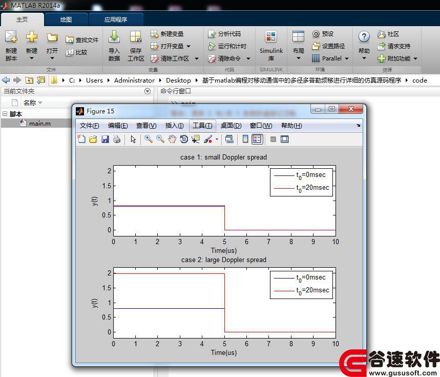Open the Open file dropdown arrow
Screen dimensions: 440x377
point(52,58)
